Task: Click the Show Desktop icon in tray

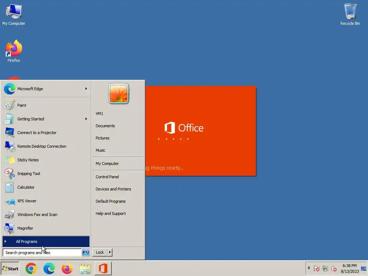Action: 364,268
